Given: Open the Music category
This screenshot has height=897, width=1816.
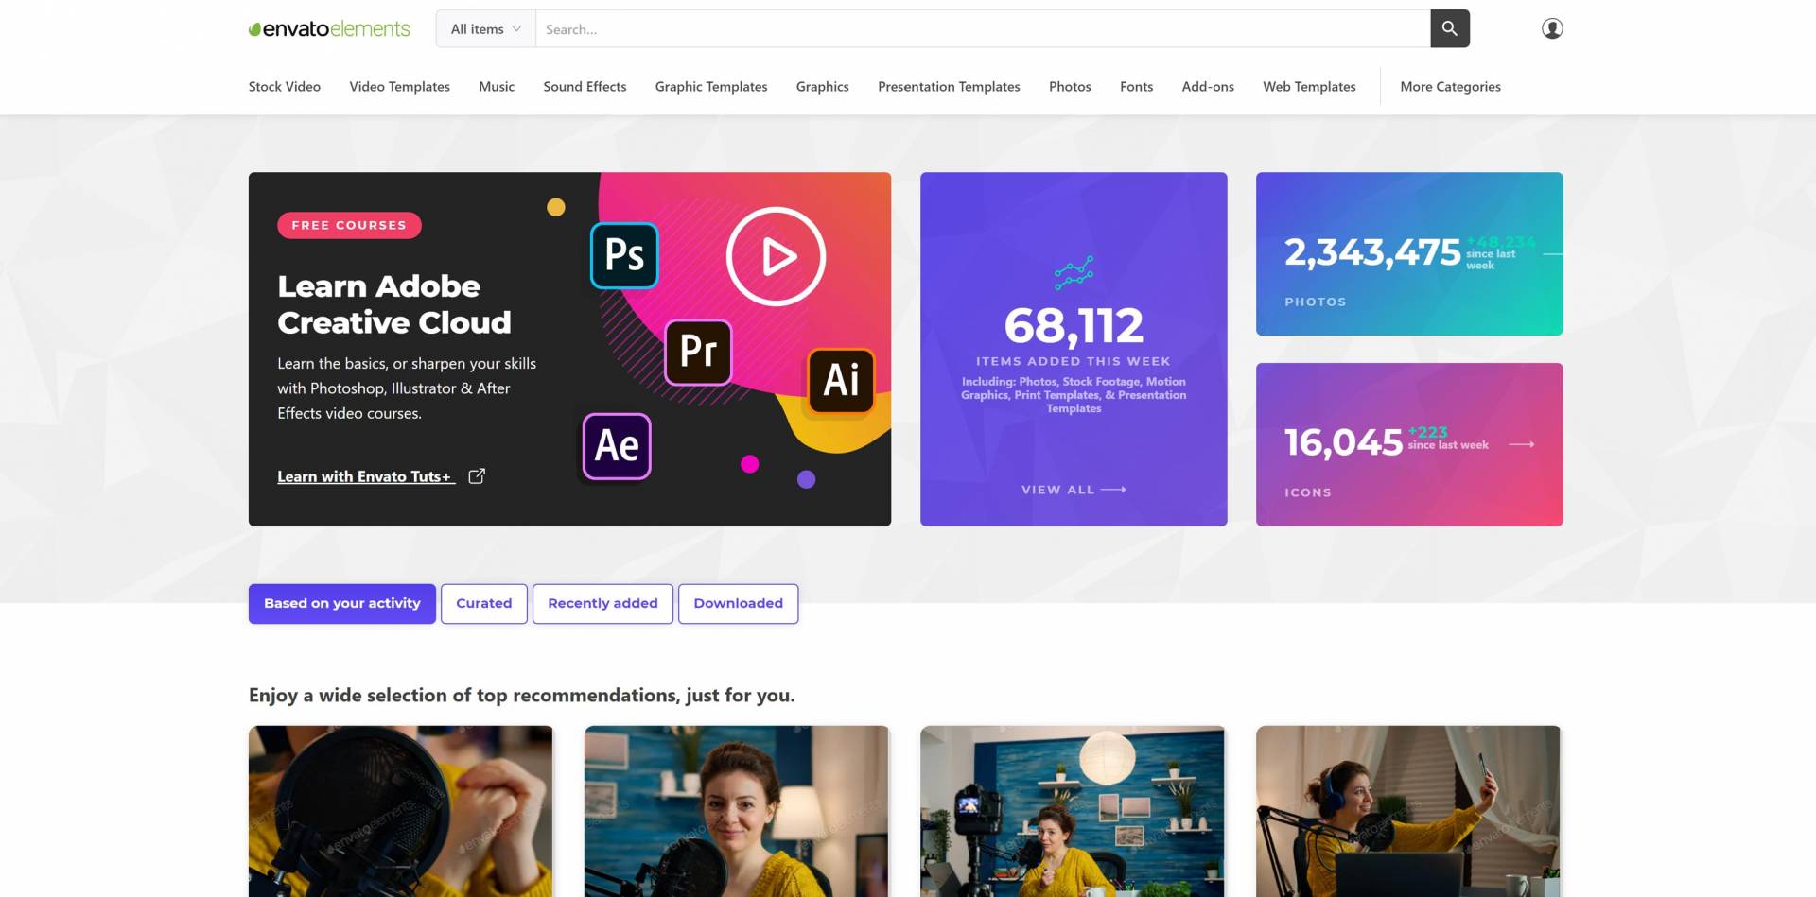Looking at the screenshot, I should pos(497,86).
